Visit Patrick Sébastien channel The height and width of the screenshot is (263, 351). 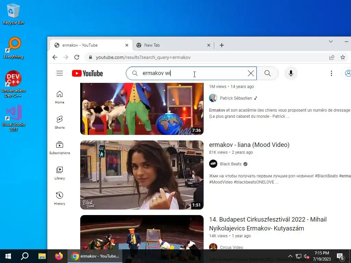(x=236, y=98)
